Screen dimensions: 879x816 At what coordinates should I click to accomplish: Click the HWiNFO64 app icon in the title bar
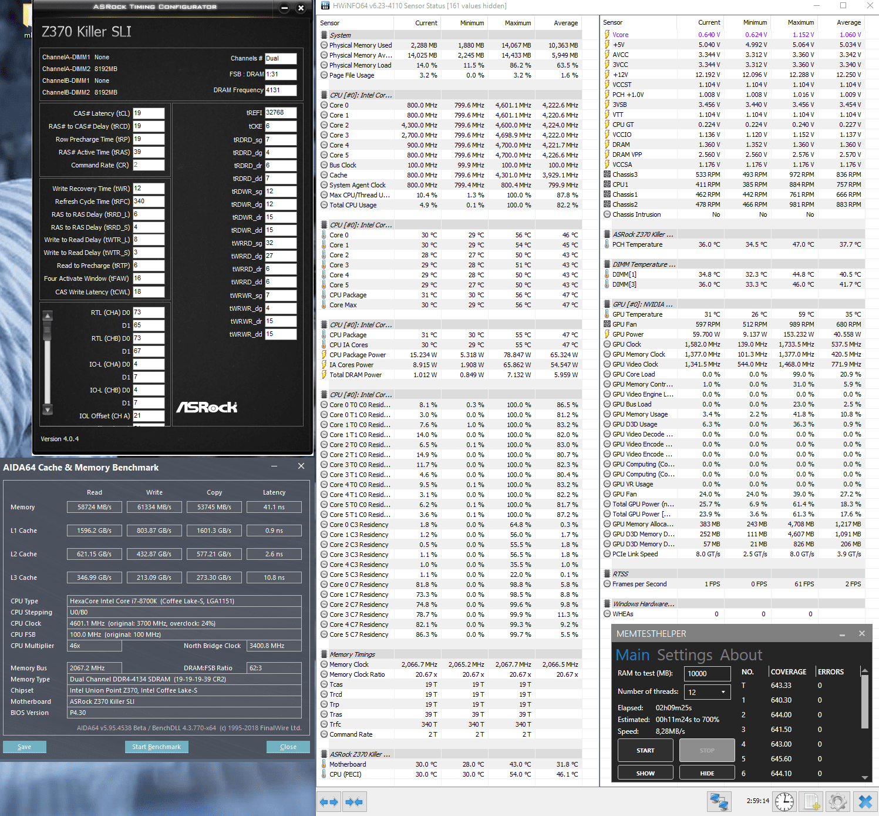(x=325, y=6)
